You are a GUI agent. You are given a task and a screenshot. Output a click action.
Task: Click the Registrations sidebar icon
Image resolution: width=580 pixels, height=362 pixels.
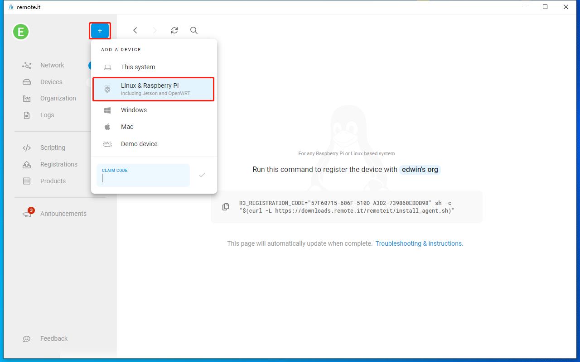tap(27, 165)
